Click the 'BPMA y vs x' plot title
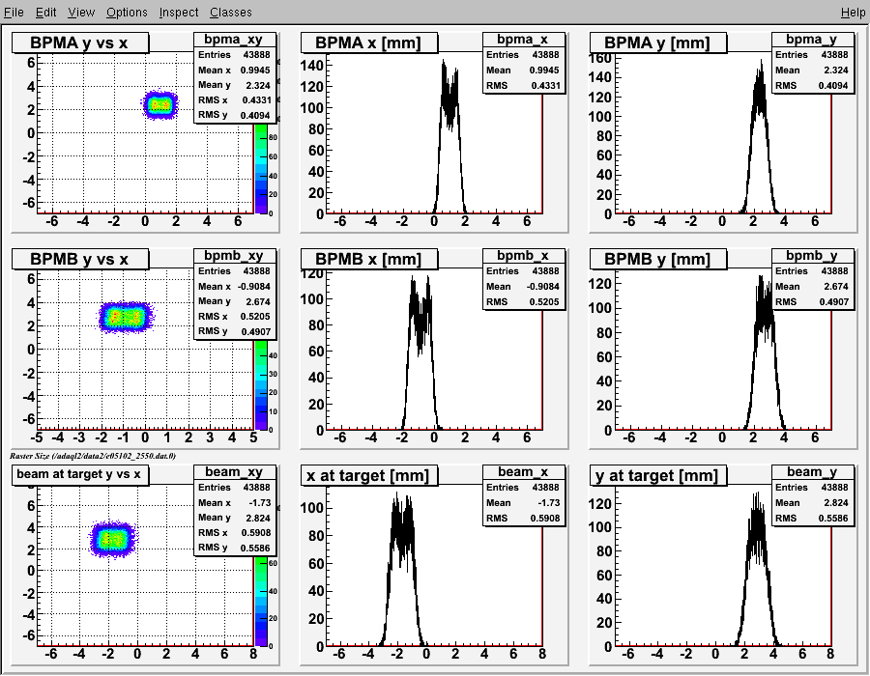Screen dimensions: 870x676 pos(80,43)
